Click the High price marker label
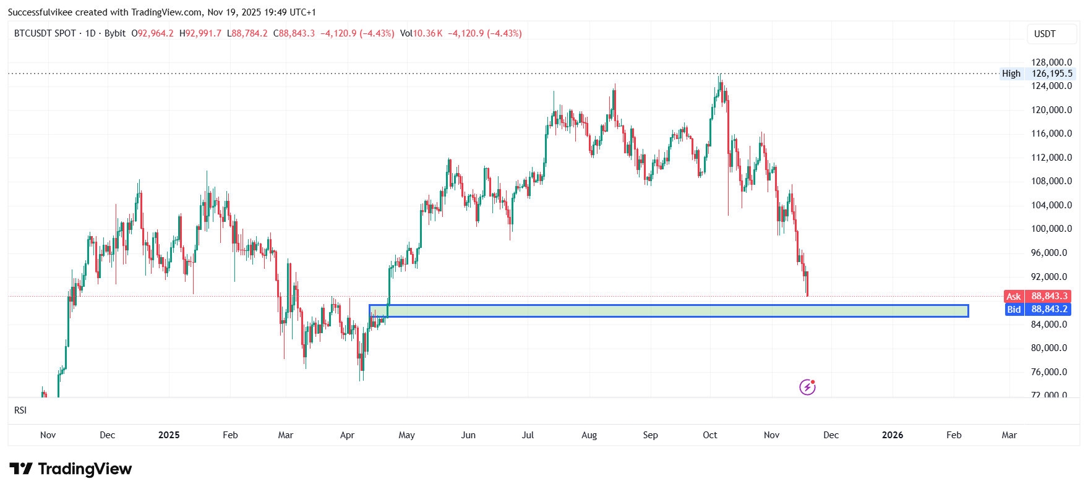This screenshot has height=492, width=1088. coord(1011,74)
